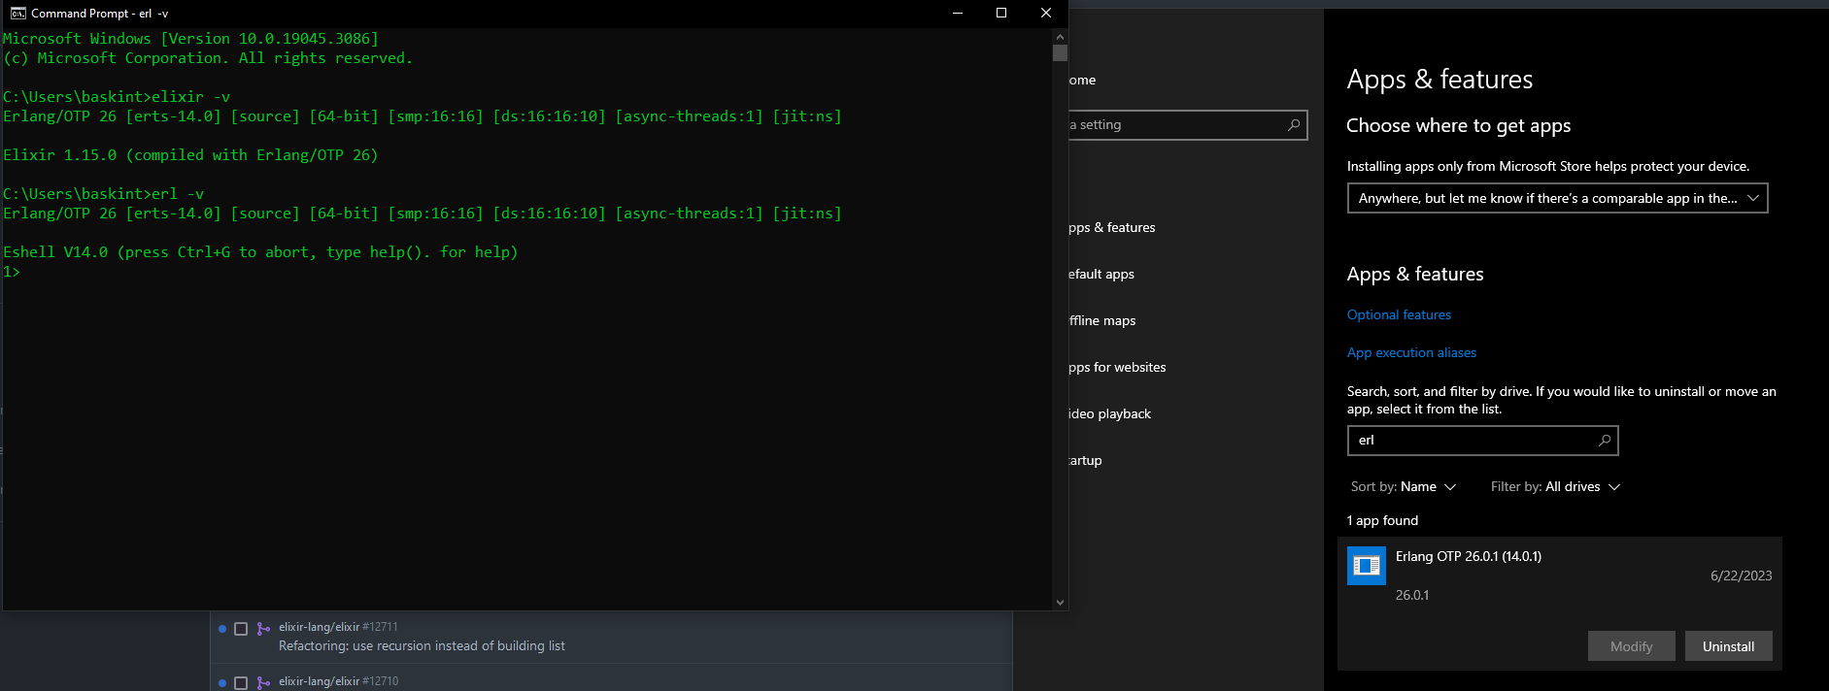The image size is (1829, 691).
Task: Click the blue unread dot for #12711
Action: point(222,629)
